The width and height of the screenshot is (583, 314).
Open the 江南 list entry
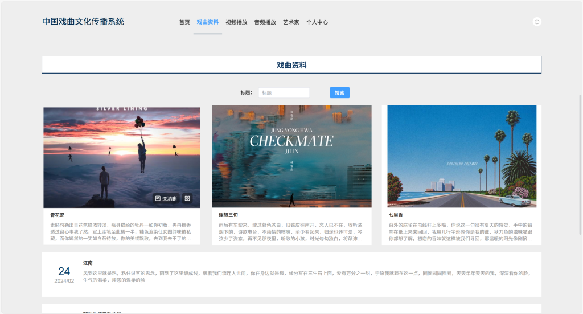click(291, 275)
